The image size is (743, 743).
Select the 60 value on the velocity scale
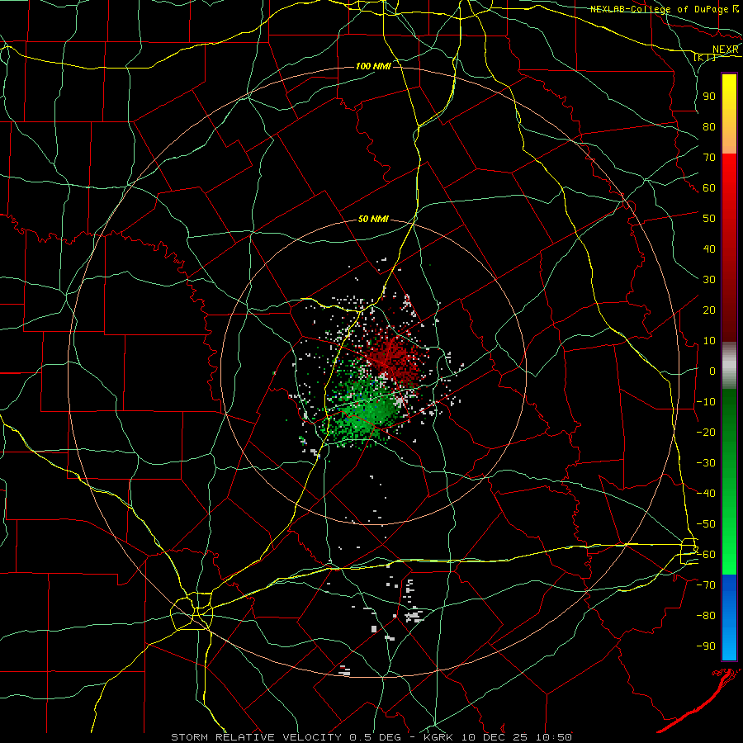pyautogui.click(x=709, y=187)
